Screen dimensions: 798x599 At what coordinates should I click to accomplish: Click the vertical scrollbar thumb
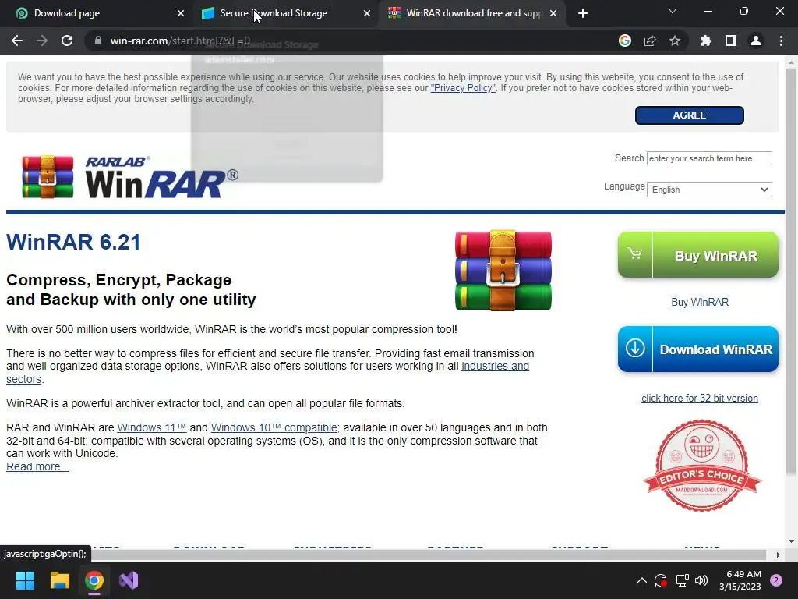[x=791, y=272]
